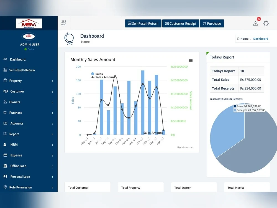Click the Dashboard breadcrumb link
This screenshot has height=208, width=277.
261,39
